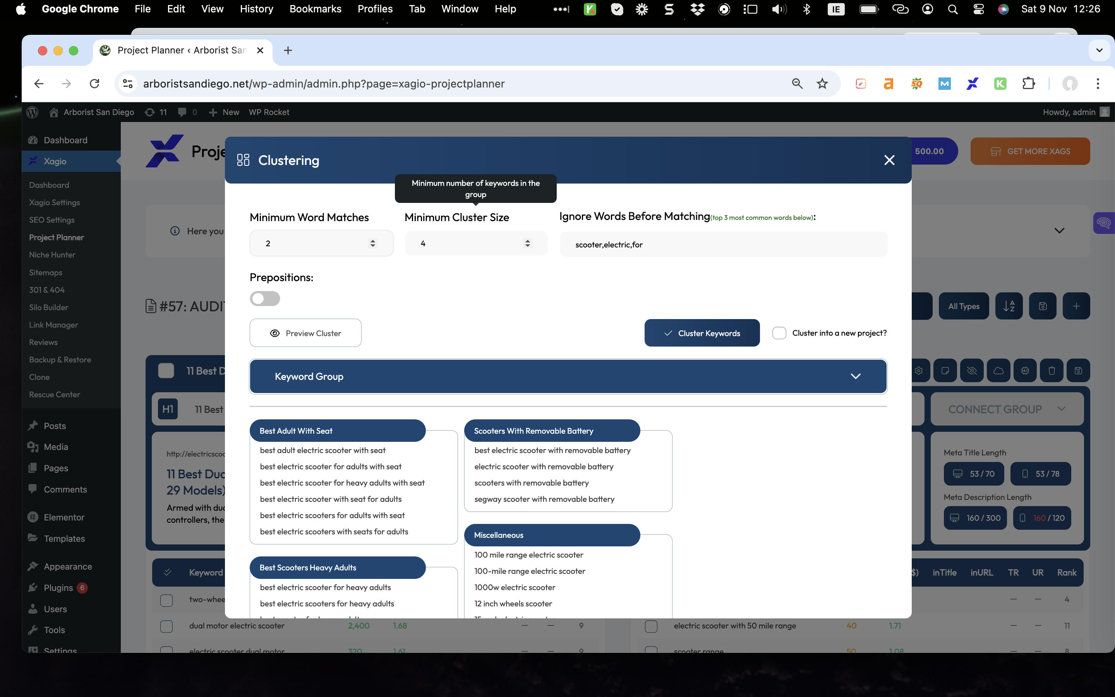Click the save icon next to sort button
This screenshot has height=697, width=1115.
click(1043, 306)
